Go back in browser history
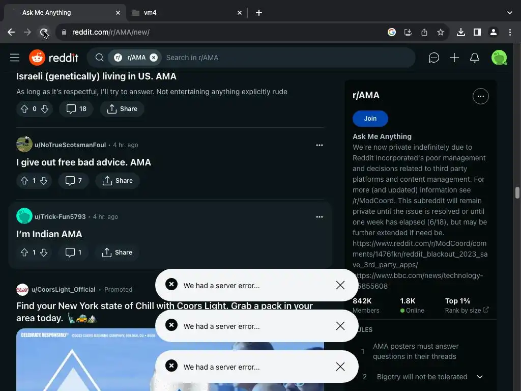Screen dimensions: 521x391 (x=11, y=32)
